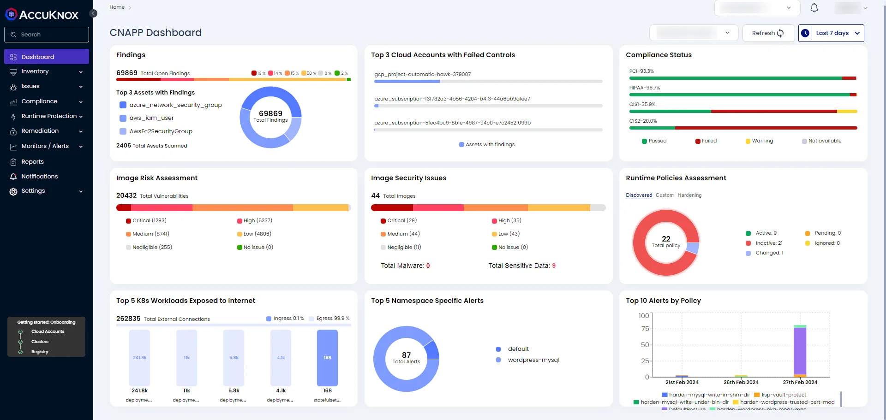The height and width of the screenshot is (420, 886).
Task: Expand the Inventory menu
Action: (x=81, y=72)
